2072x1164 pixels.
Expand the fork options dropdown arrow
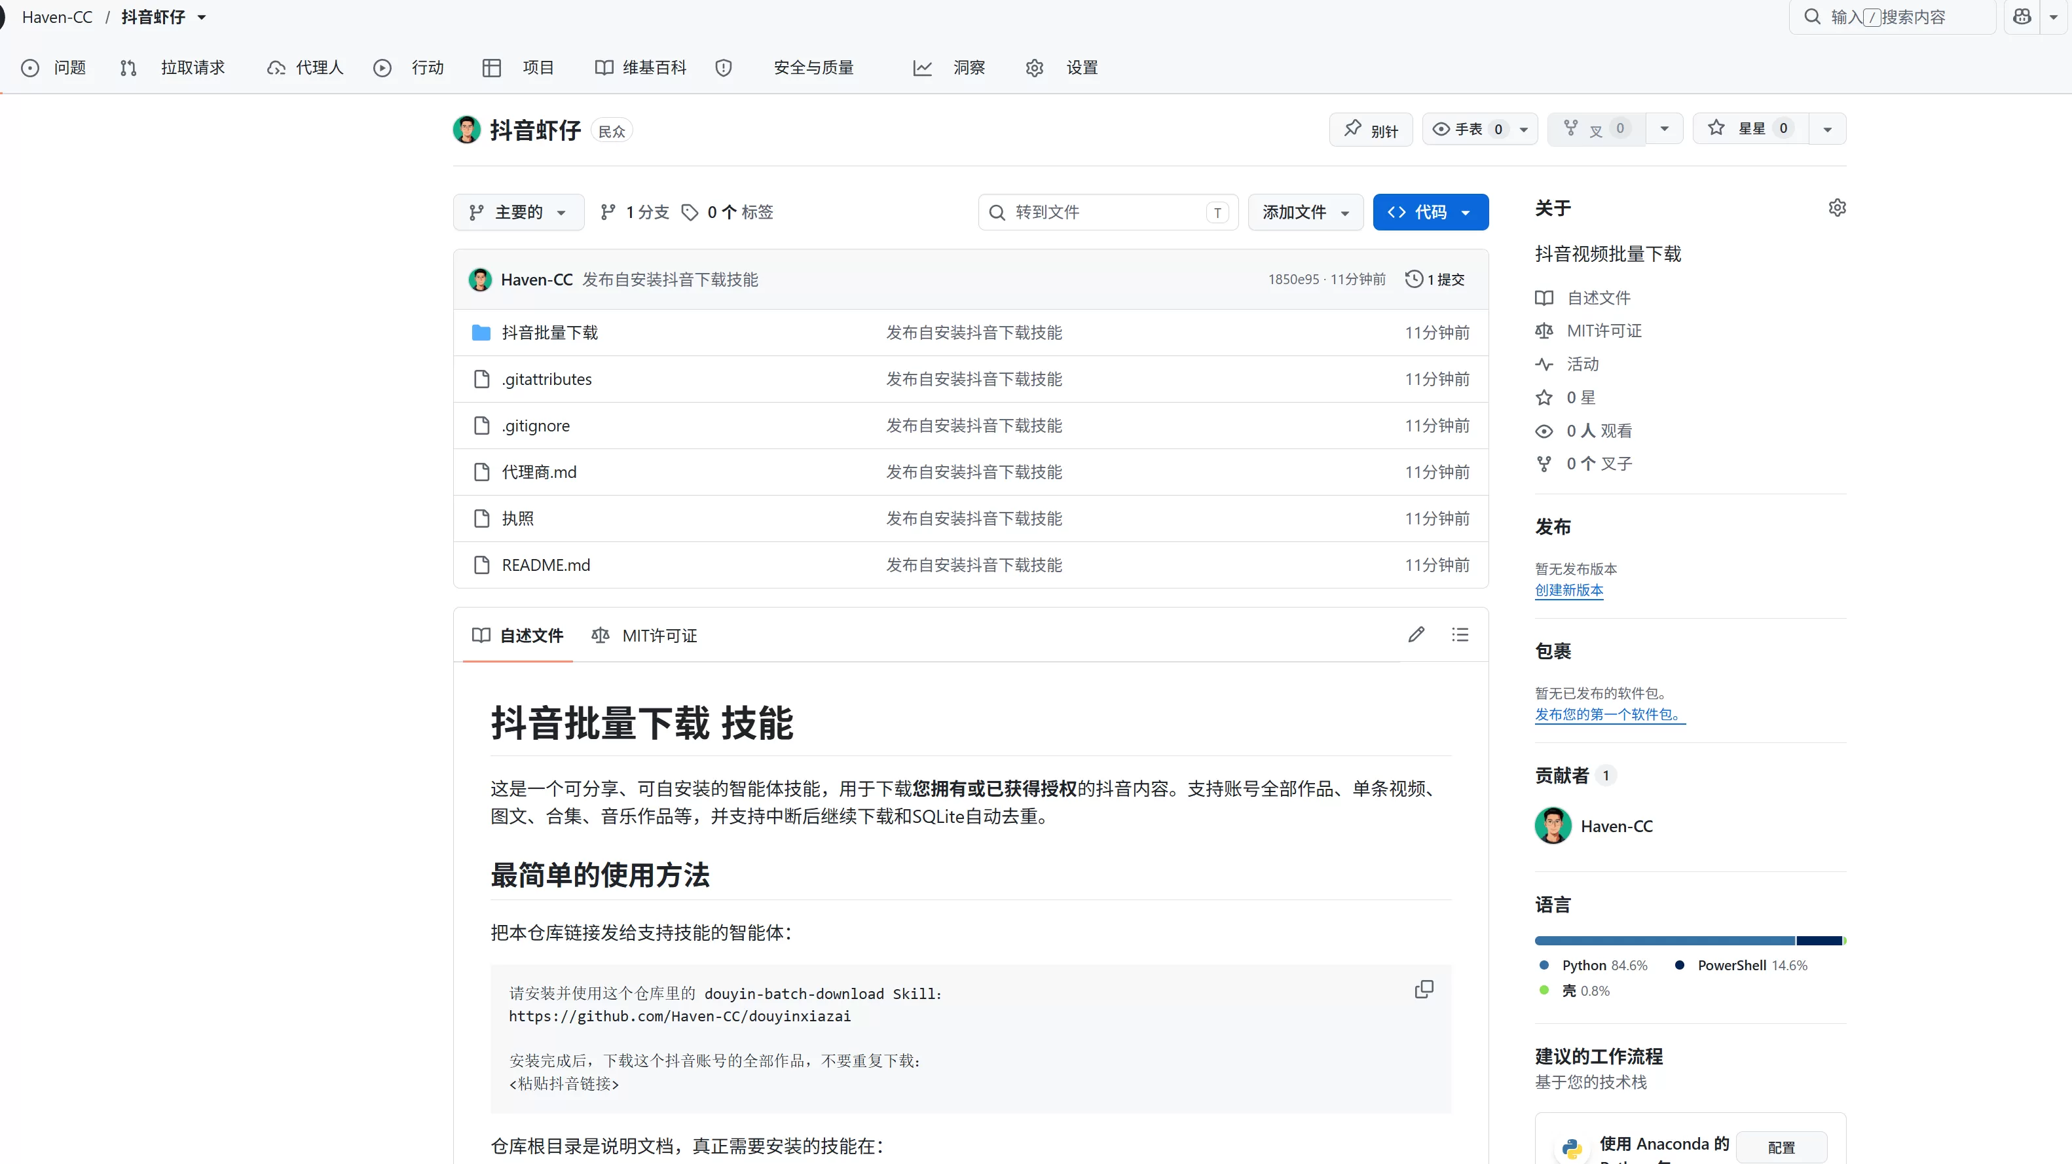pyautogui.click(x=1664, y=128)
